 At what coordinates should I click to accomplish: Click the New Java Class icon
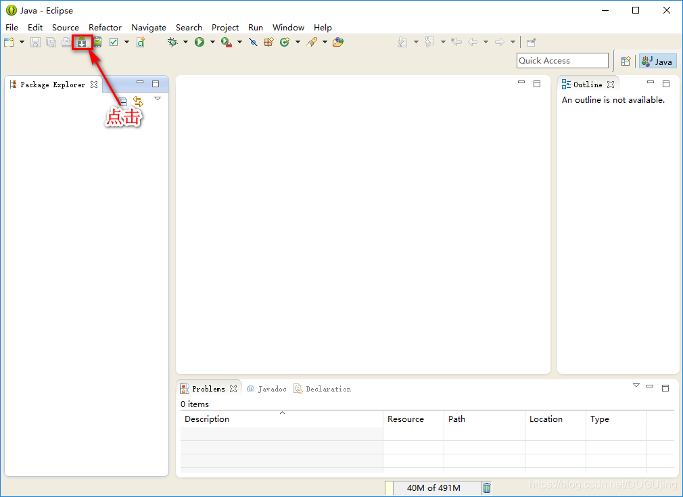pyautogui.click(x=285, y=42)
